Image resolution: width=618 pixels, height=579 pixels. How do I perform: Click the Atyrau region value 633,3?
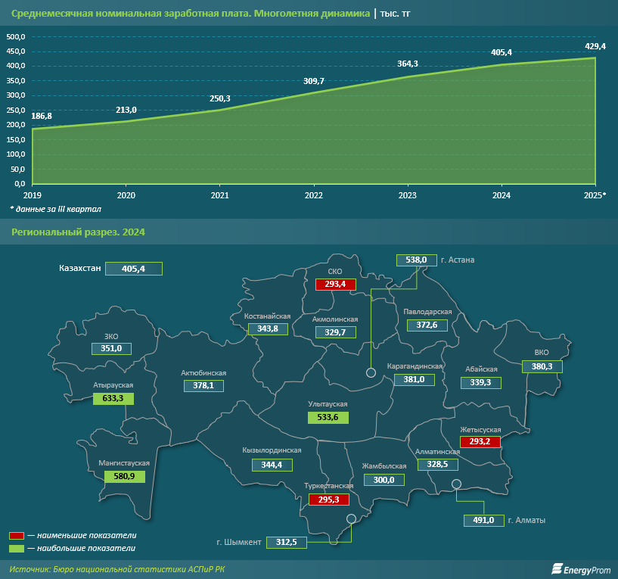pyautogui.click(x=113, y=398)
